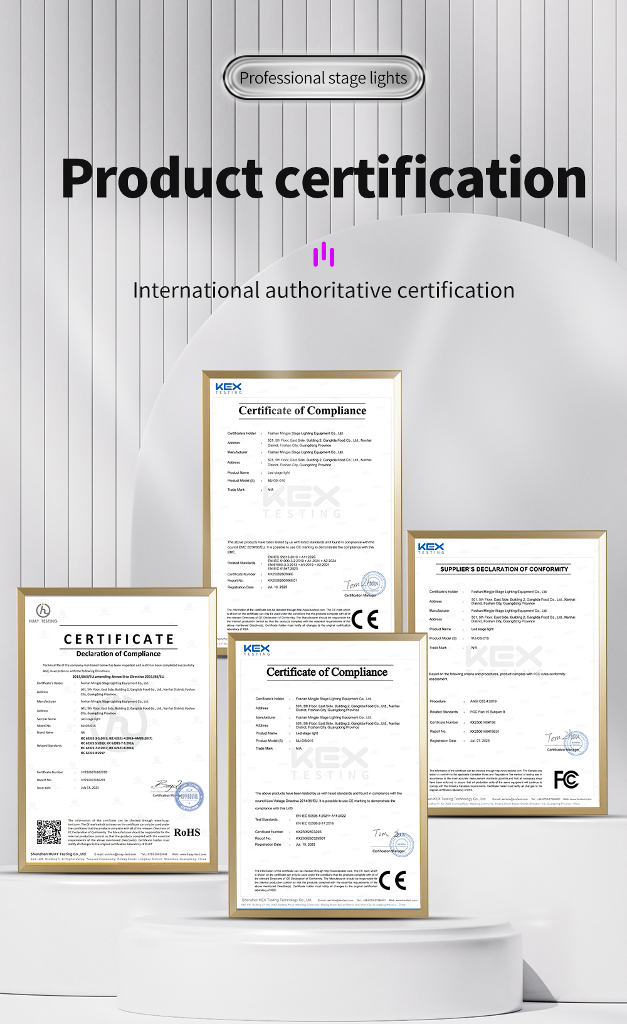The height and width of the screenshot is (1024, 627).
Task: Open the front Low Voltage CE framed certificate
Action: 328,775
